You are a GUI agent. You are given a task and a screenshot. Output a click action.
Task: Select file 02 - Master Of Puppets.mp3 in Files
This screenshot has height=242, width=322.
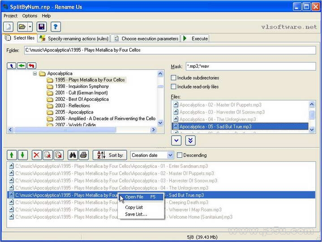click(x=220, y=105)
